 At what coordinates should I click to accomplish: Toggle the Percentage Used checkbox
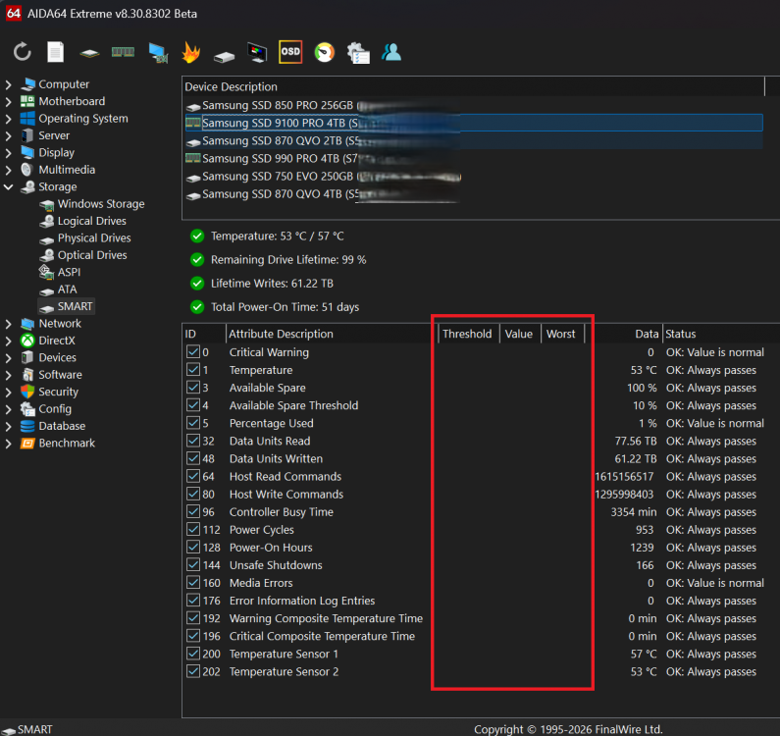click(x=193, y=423)
